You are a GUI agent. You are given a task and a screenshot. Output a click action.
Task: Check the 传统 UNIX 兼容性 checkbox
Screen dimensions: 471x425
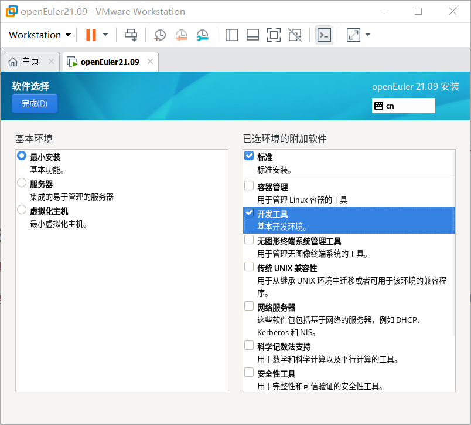[249, 267]
